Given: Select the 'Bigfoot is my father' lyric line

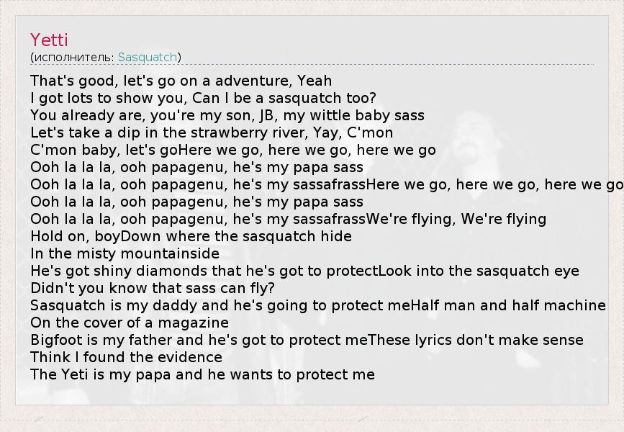Looking at the screenshot, I should [x=307, y=340].
